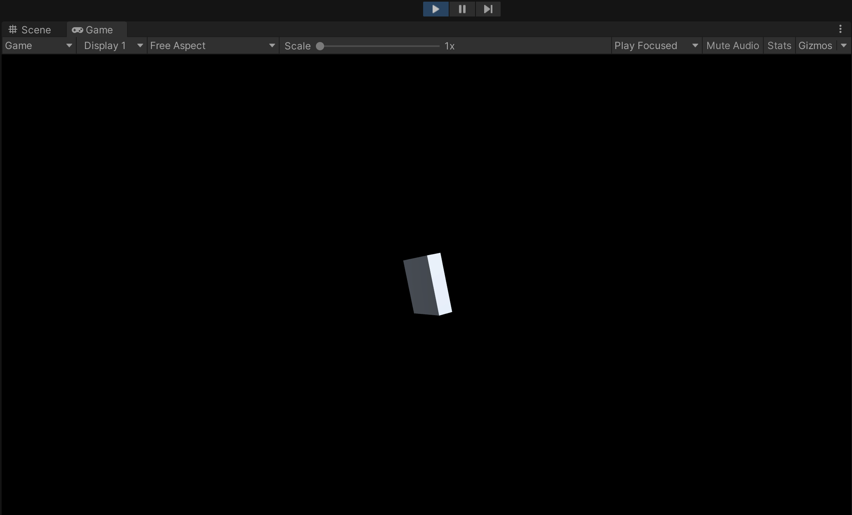Screen dimensions: 852x515
Task: Click the 1x scale value label
Action: 450,46
